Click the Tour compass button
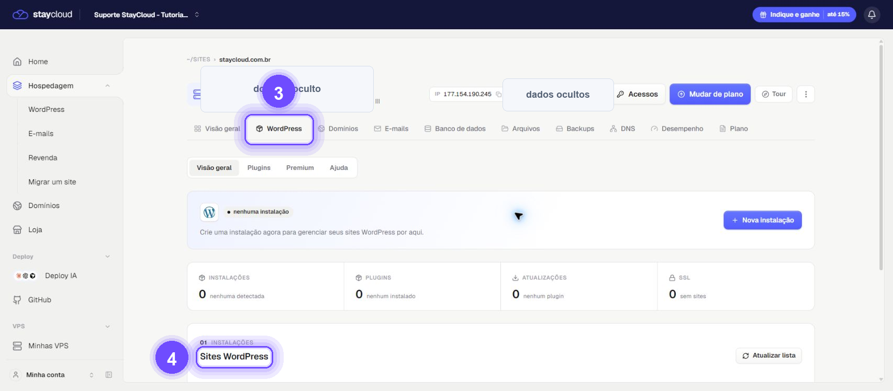The image size is (893, 391). (x=774, y=94)
